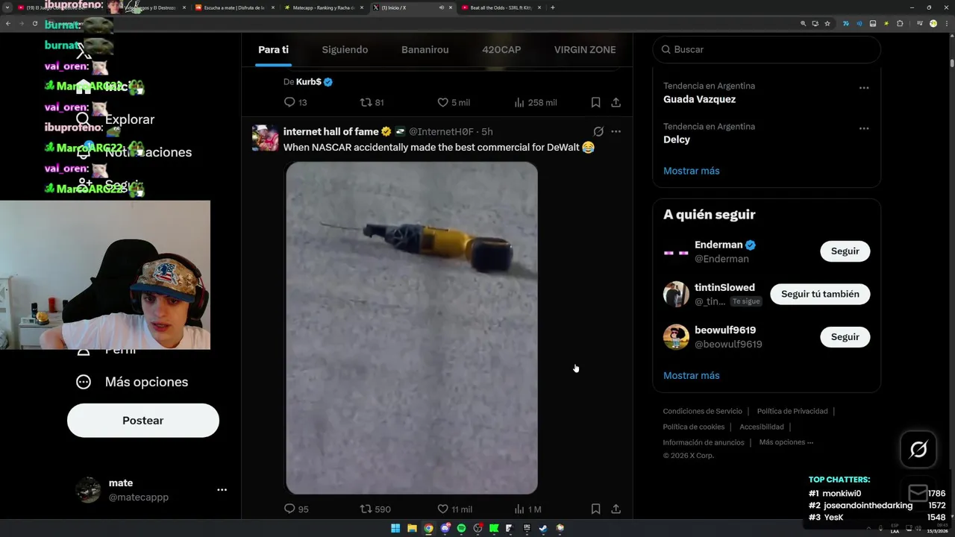955x537 pixels.
Task: Play the DeWalt tool video
Action: coord(412,328)
